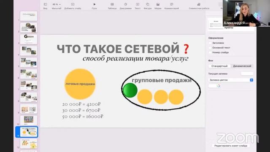This screenshot has height=152, width=270.
Task: Select the green circle inside the oval
Action: [130, 90]
